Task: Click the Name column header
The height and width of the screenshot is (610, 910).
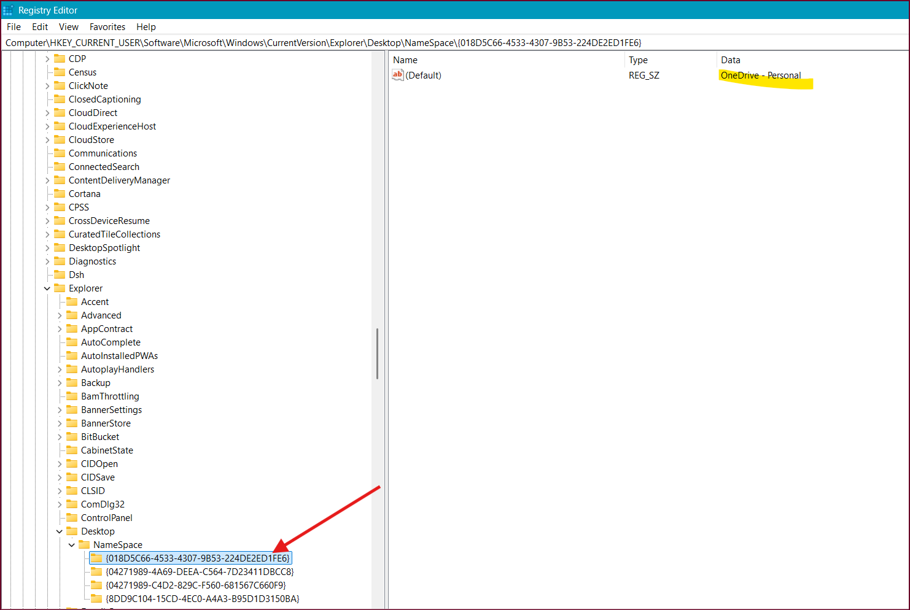Action: coord(507,60)
